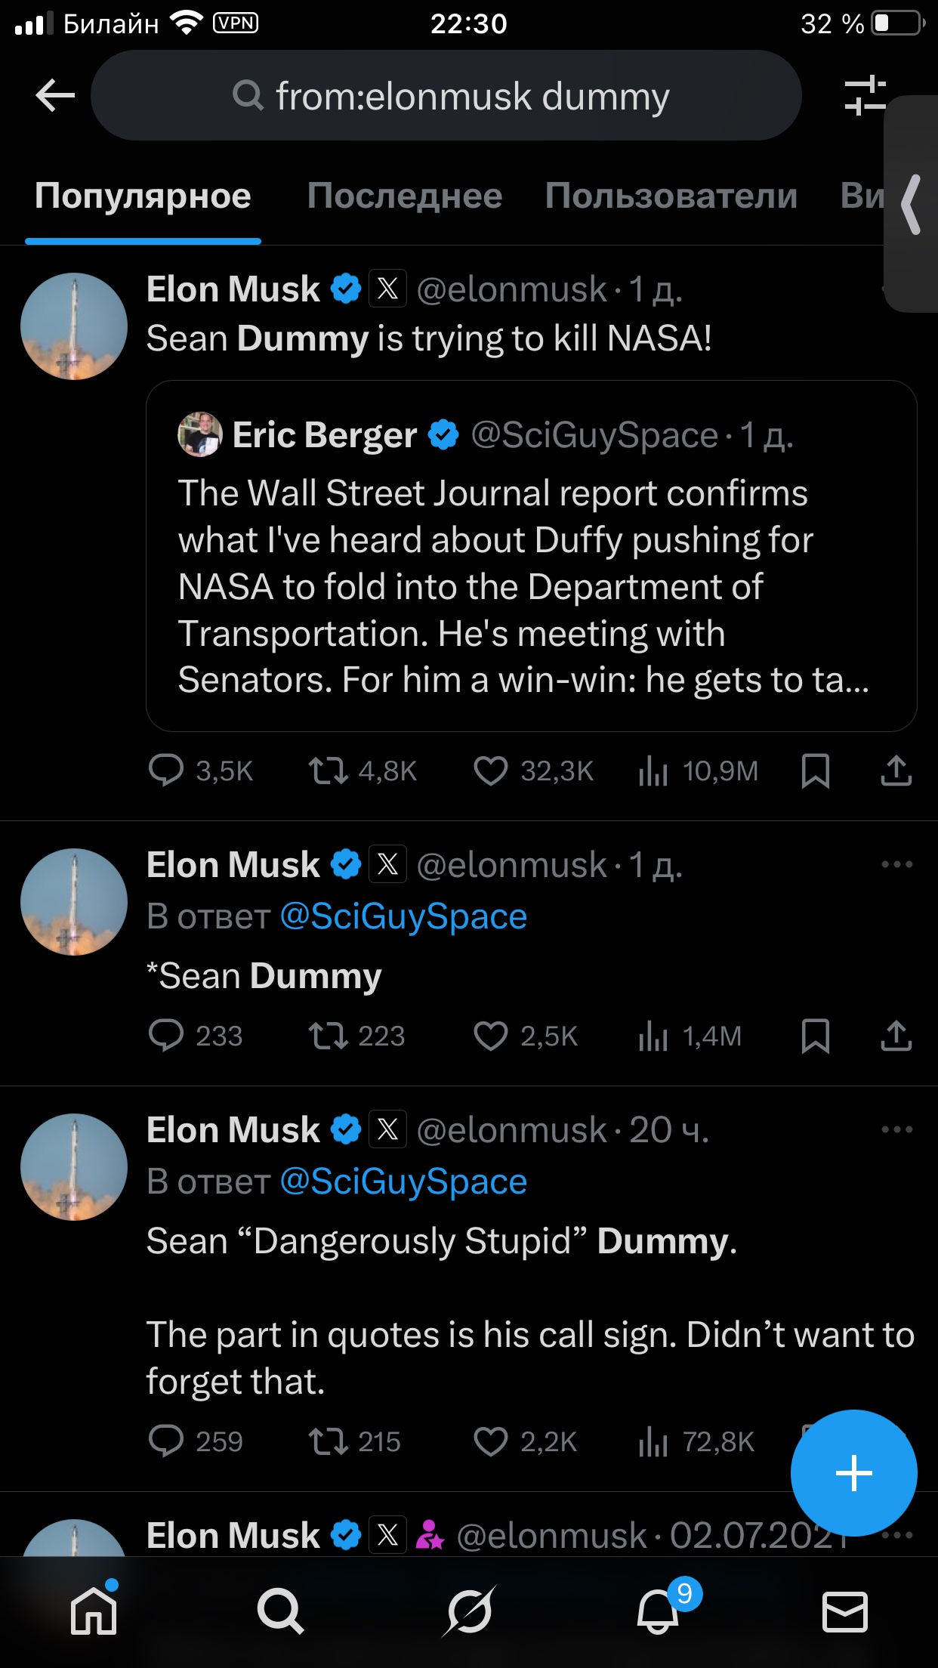Switch to the Последнее tab
This screenshot has width=938, height=1668.
(404, 196)
